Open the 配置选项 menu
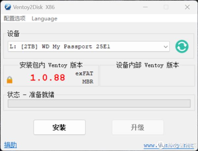Viewport: 198px width, 151px height. pos(15,18)
